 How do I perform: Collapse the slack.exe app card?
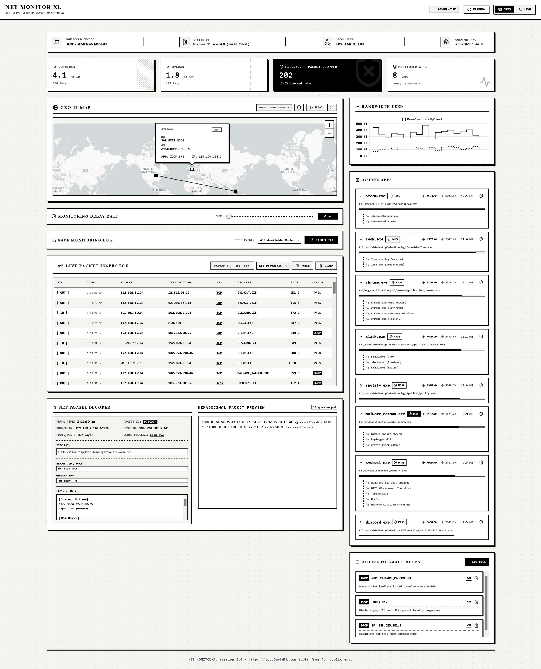[361, 336]
